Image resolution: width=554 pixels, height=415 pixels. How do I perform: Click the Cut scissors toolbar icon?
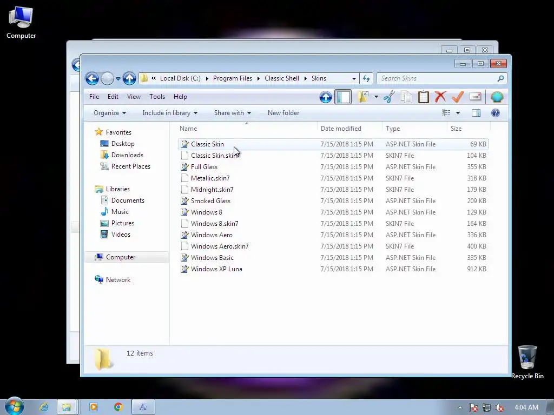389,97
